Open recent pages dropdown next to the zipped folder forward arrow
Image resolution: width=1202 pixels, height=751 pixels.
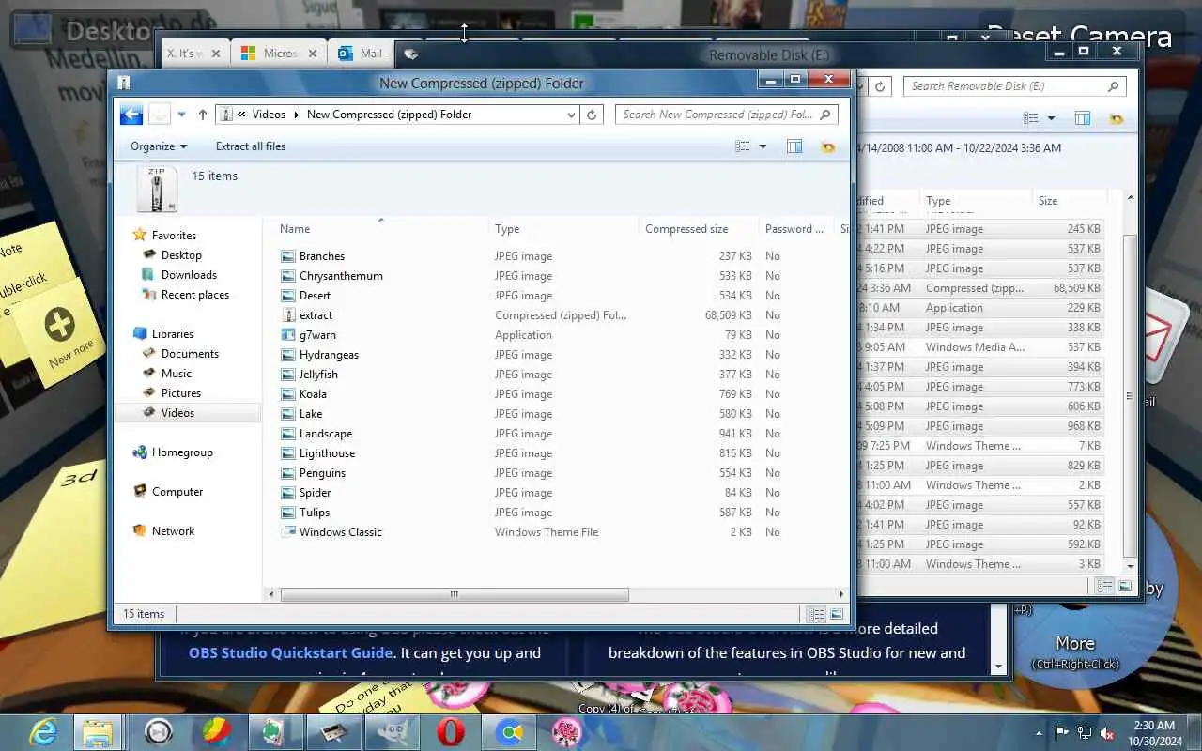pyautogui.click(x=182, y=115)
